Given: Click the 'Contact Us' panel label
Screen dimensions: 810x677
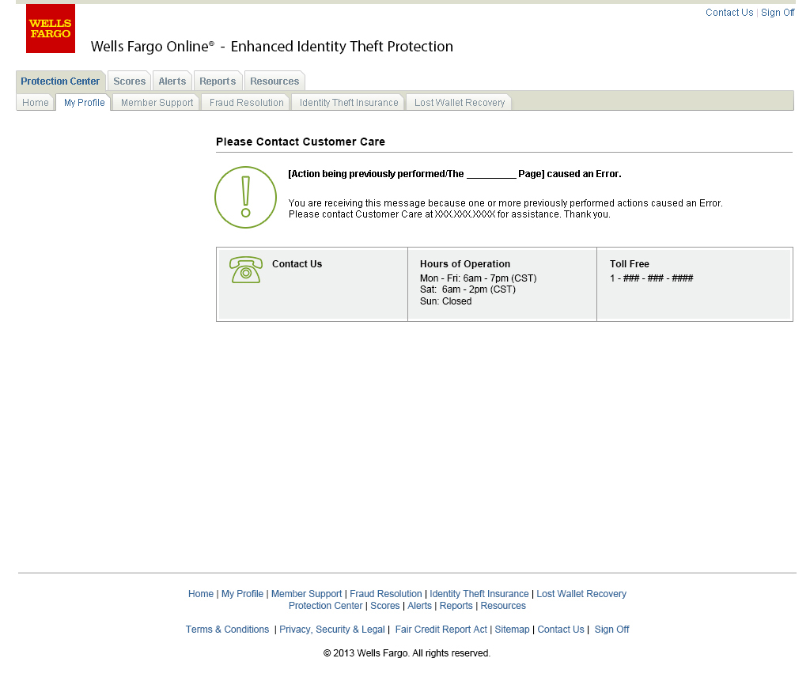Looking at the screenshot, I should (297, 264).
